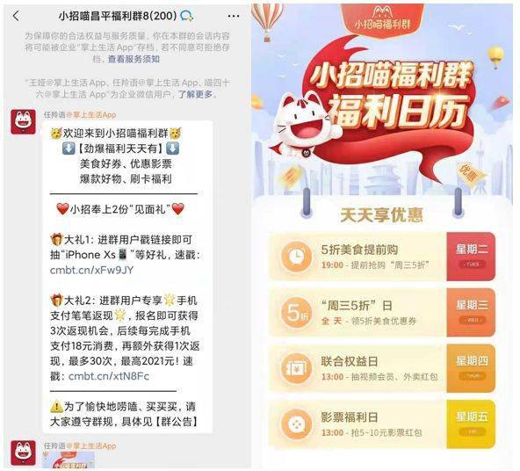Tap the chat bubble icon beside group name

coord(187,16)
